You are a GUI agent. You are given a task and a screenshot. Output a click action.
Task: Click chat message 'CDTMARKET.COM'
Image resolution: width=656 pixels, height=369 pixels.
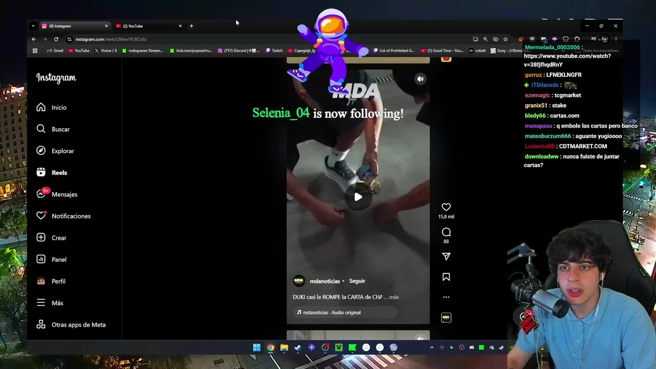point(583,146)
